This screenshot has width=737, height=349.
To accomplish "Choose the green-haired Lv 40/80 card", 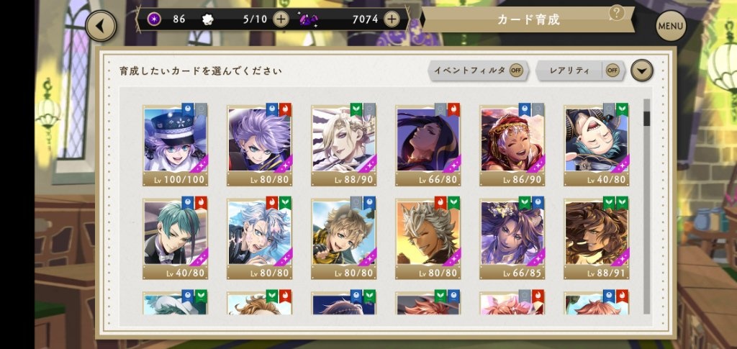I will pos(175,237).
